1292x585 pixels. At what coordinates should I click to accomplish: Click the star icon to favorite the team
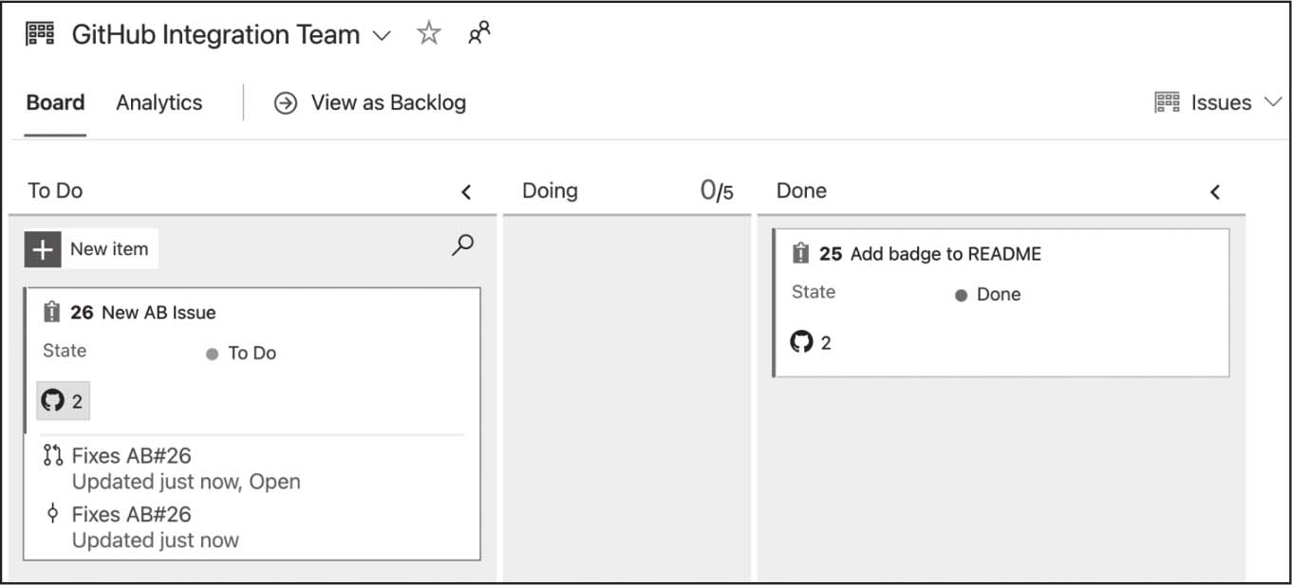pyautogui.click(x=429, y=34)
